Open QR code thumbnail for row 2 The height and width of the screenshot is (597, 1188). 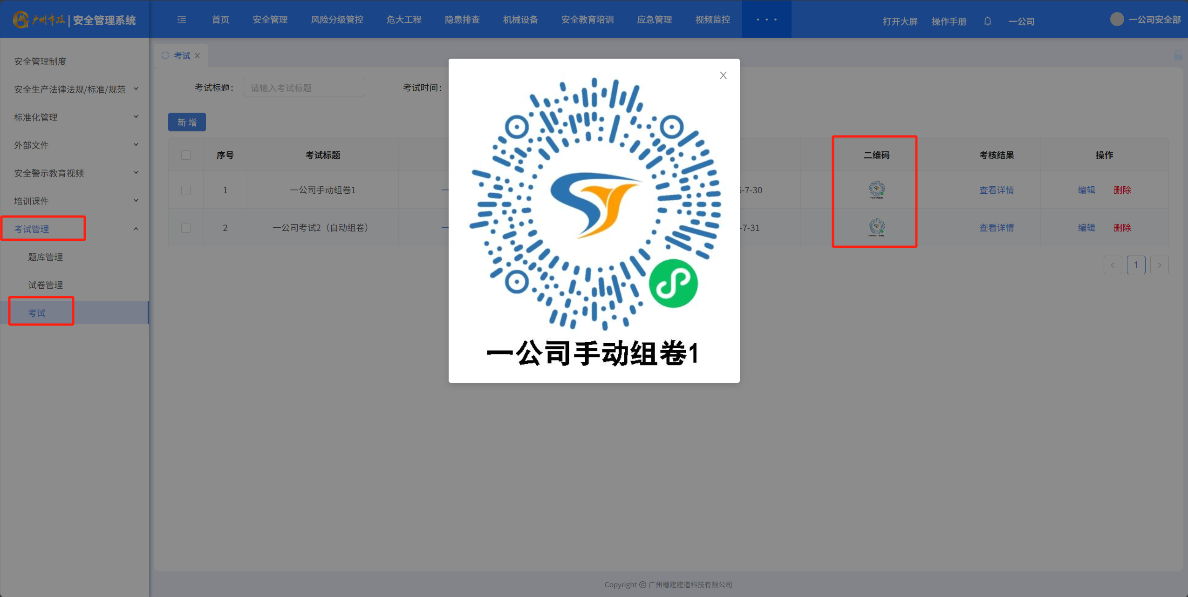[876, 227]
